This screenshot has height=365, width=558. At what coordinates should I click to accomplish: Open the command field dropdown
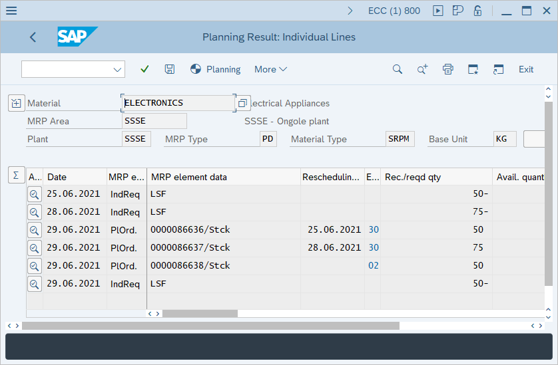(118, 69)
